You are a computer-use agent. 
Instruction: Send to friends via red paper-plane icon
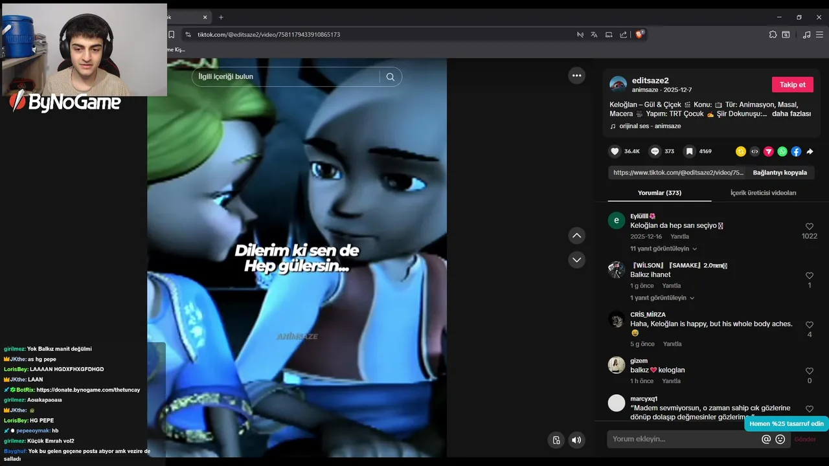point(769,151)
